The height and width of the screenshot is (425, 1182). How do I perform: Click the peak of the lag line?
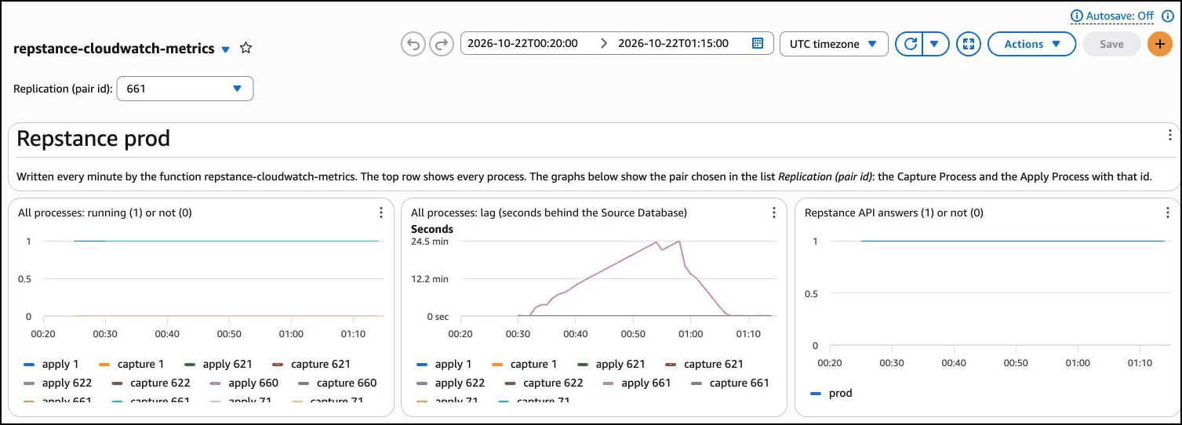click(x=679, y=242)
